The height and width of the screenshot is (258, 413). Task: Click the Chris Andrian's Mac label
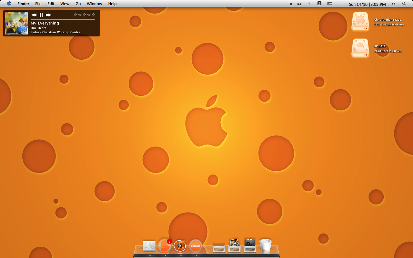coord(388,20)
